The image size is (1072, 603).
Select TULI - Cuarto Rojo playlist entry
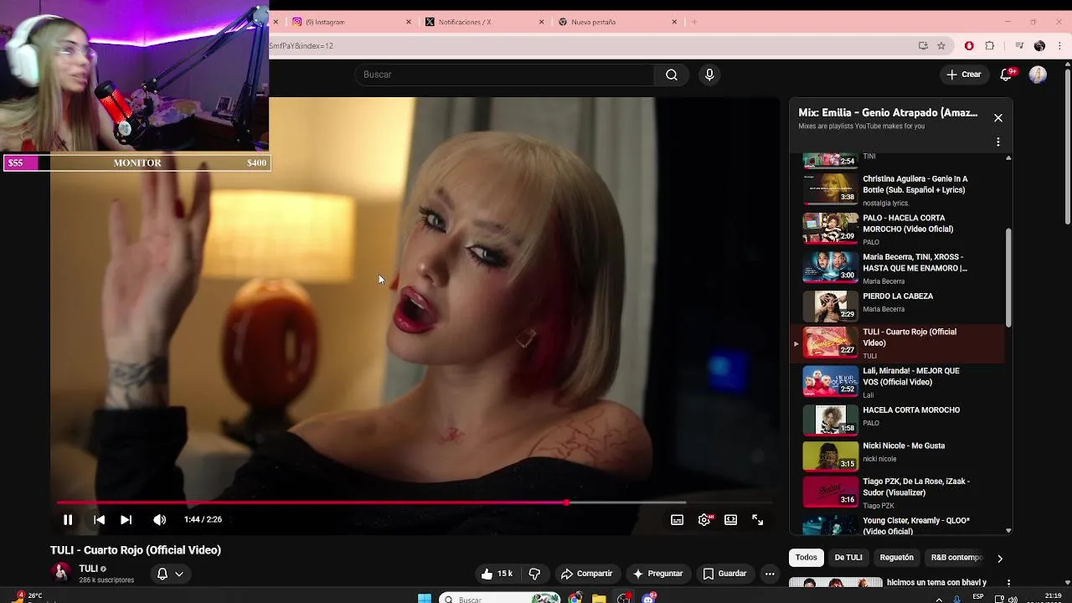pyautogui.click(x=896, y=343)
